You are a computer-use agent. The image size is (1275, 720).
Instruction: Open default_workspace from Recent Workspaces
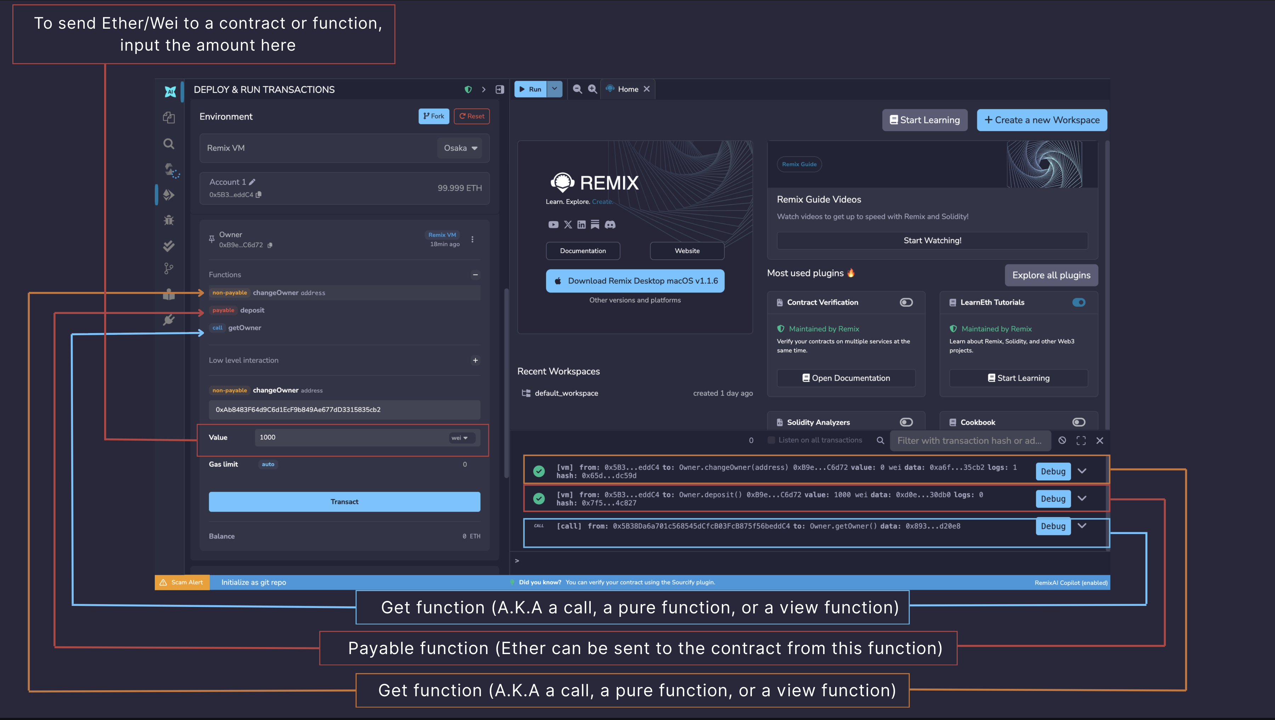coord(566,393)
